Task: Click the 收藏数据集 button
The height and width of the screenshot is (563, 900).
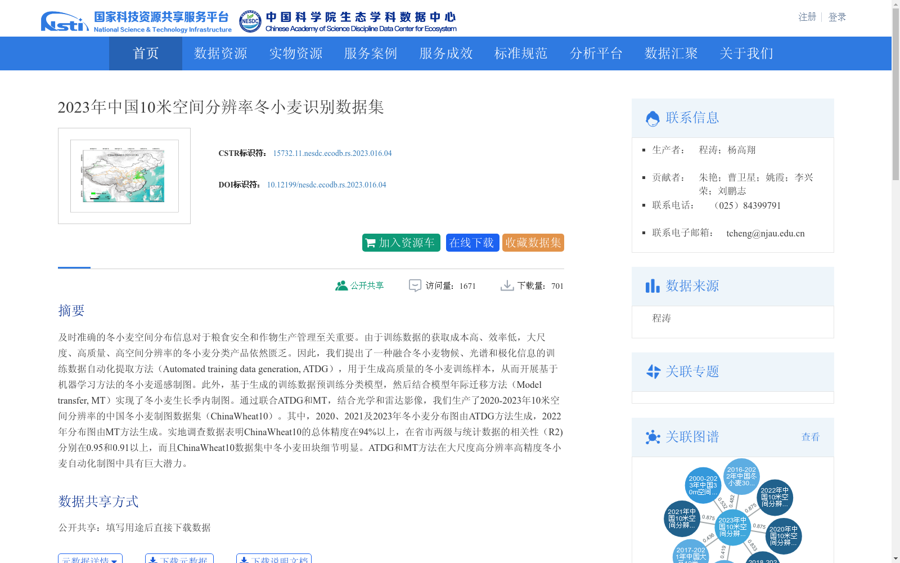Action: click(533, 243)
